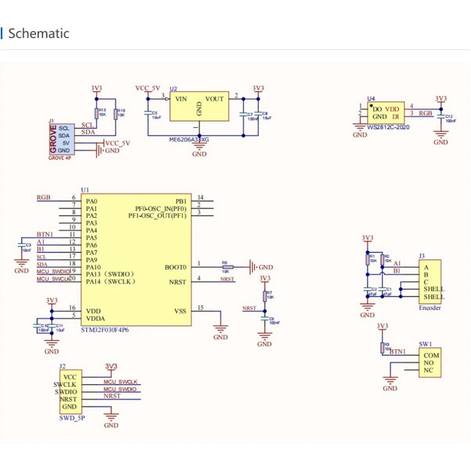471x471 pixels.
Task: Select the ME6206A33XG regulator U2 block
Action: click(199, 107)
